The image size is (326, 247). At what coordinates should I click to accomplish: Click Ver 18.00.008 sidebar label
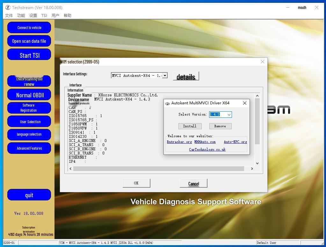pos(29,213)
